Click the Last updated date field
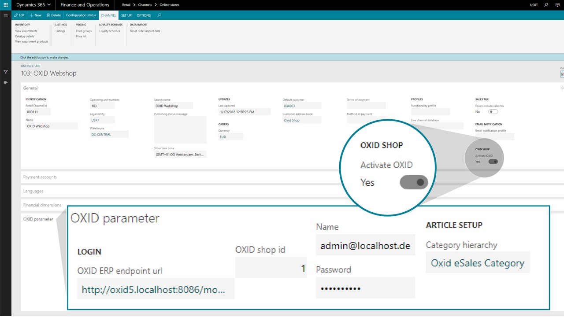Viewport: 564px width, 317px height. point(244,112)
